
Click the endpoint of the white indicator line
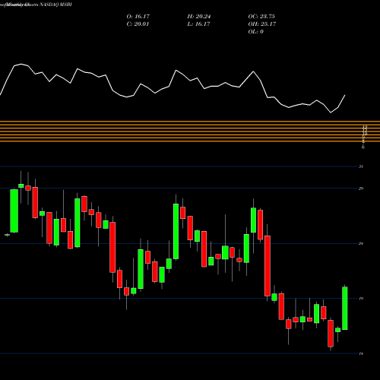345,95
